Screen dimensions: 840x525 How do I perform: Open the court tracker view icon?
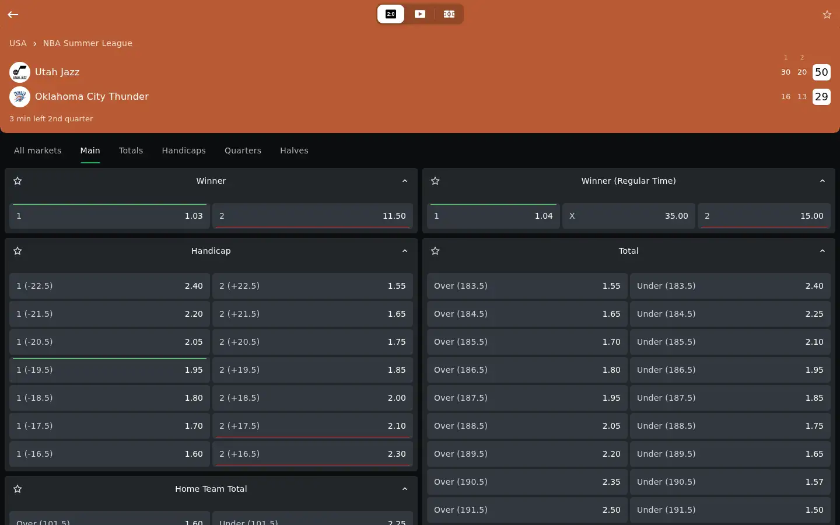[449, 14]
